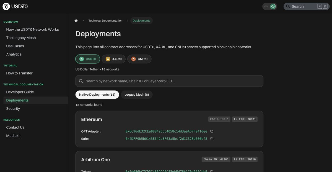Select the XAUt0 token chip

pos(114,59)
